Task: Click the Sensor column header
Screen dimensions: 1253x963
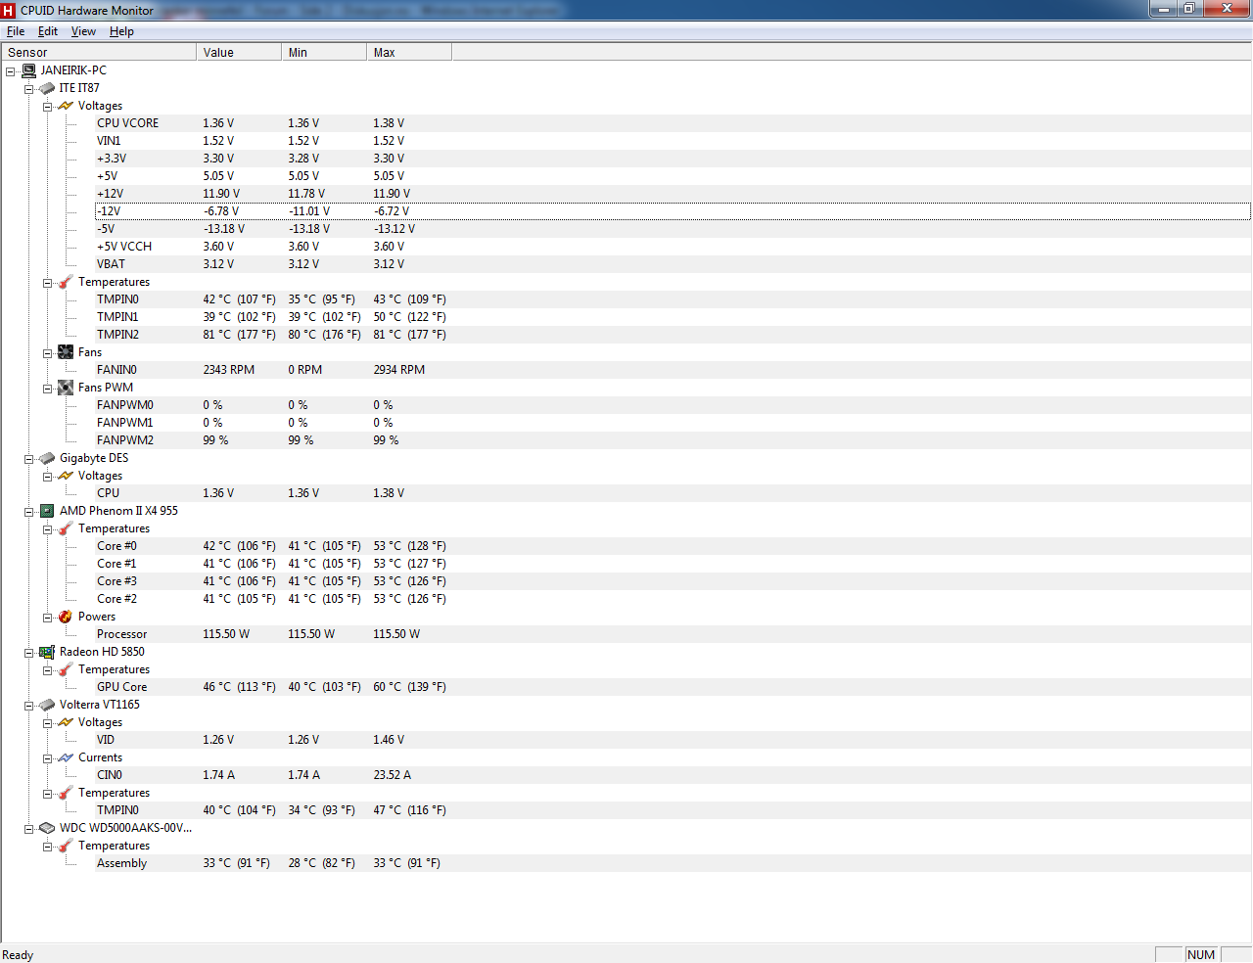Action: tap(99, 52)
